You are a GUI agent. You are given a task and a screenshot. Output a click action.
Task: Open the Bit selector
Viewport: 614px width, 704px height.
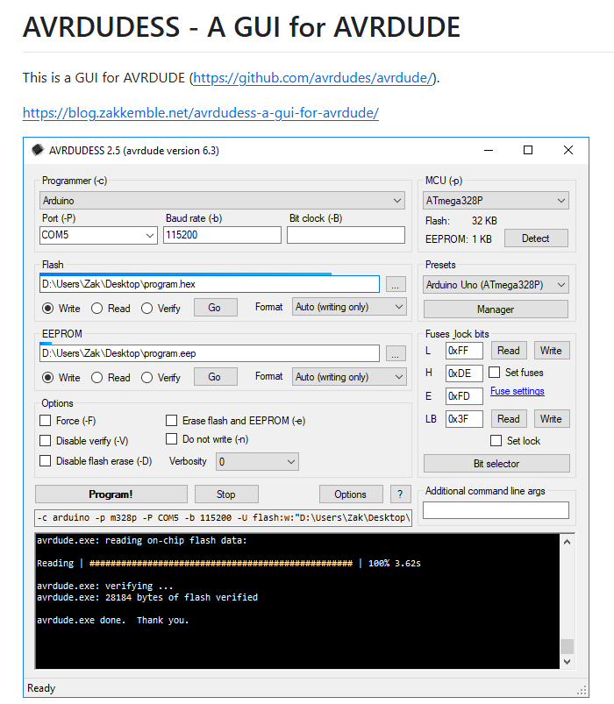(496, 464)
